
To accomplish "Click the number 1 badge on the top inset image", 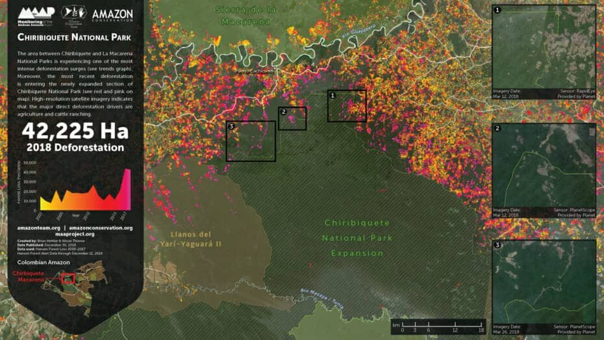I will [x=498, y=10].
